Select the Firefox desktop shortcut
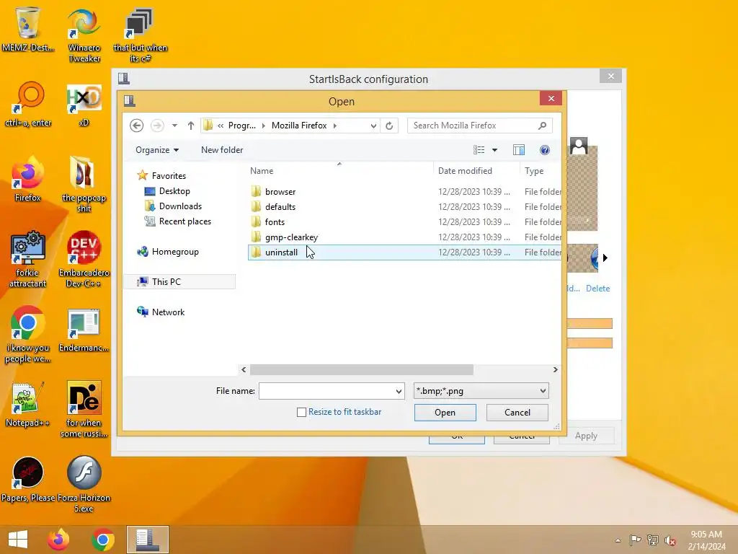 (x=28, y=179)
